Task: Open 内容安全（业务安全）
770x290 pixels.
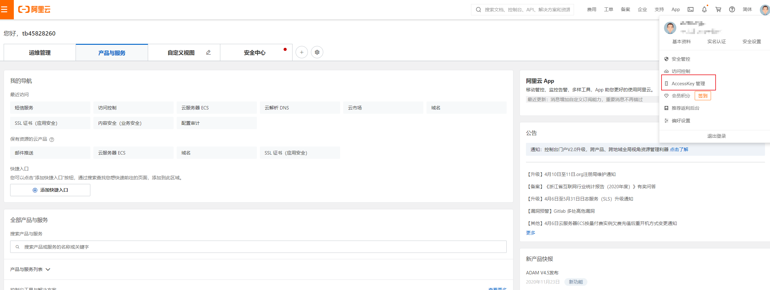Action: tap(133, 123)
